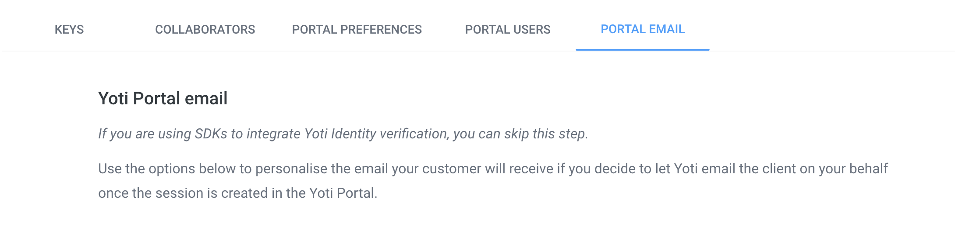Switch to the Collaborators tab
Viewport: 955px width, 234px height.
[x=205, y=29]
